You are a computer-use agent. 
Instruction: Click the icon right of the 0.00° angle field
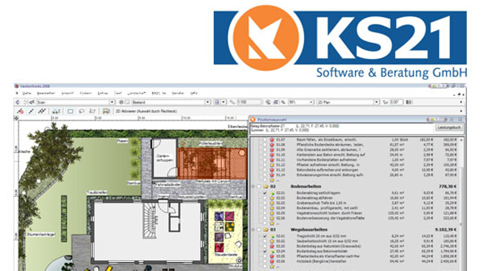[409, 102]
